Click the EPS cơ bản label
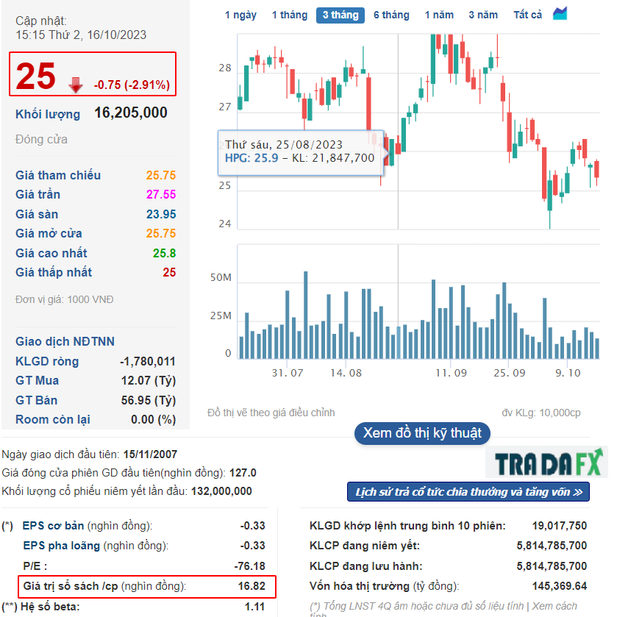The height and width of the screenshot is (617, 617). 53,526
